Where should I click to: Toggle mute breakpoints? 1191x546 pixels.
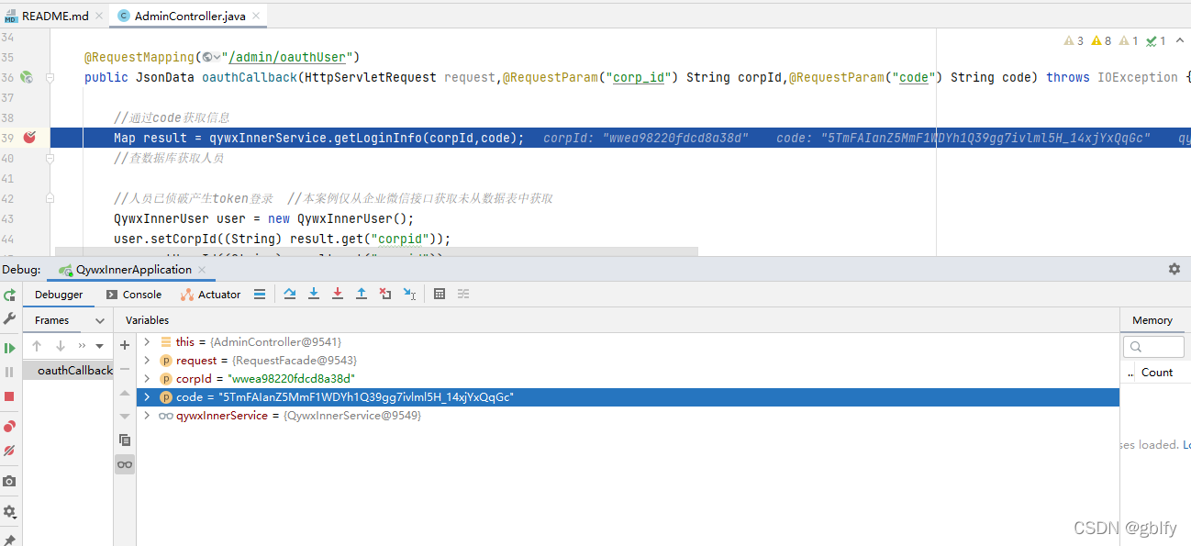[x=9, y=451]
